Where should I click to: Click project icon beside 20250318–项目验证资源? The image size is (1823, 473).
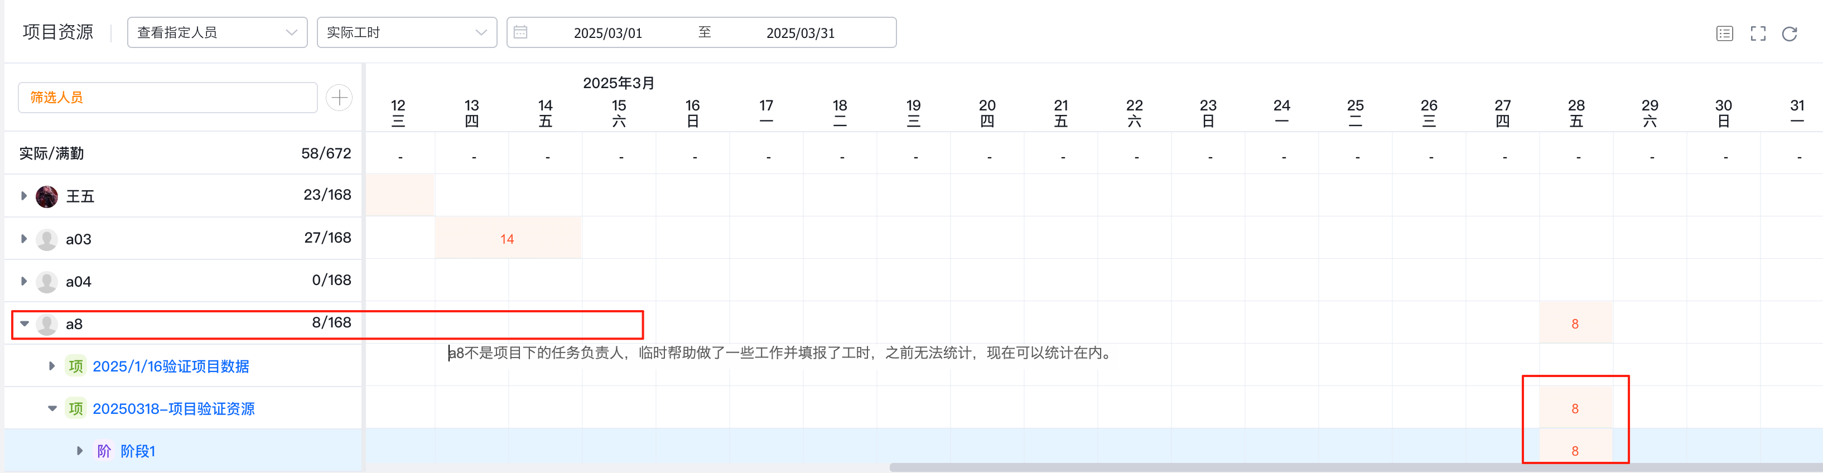76,408
